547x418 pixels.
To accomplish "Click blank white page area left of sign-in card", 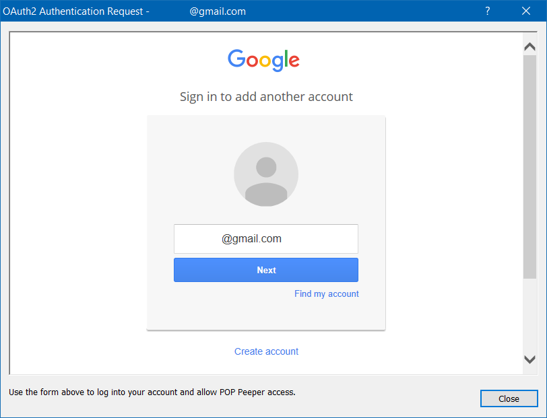I will point(77,209).
